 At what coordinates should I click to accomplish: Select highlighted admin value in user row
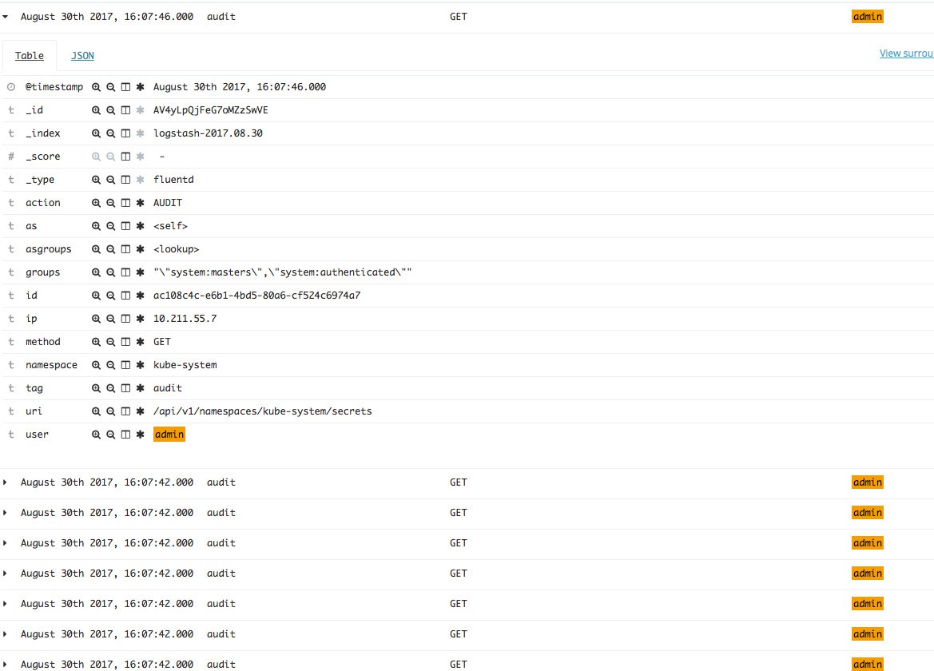[169, 435]
